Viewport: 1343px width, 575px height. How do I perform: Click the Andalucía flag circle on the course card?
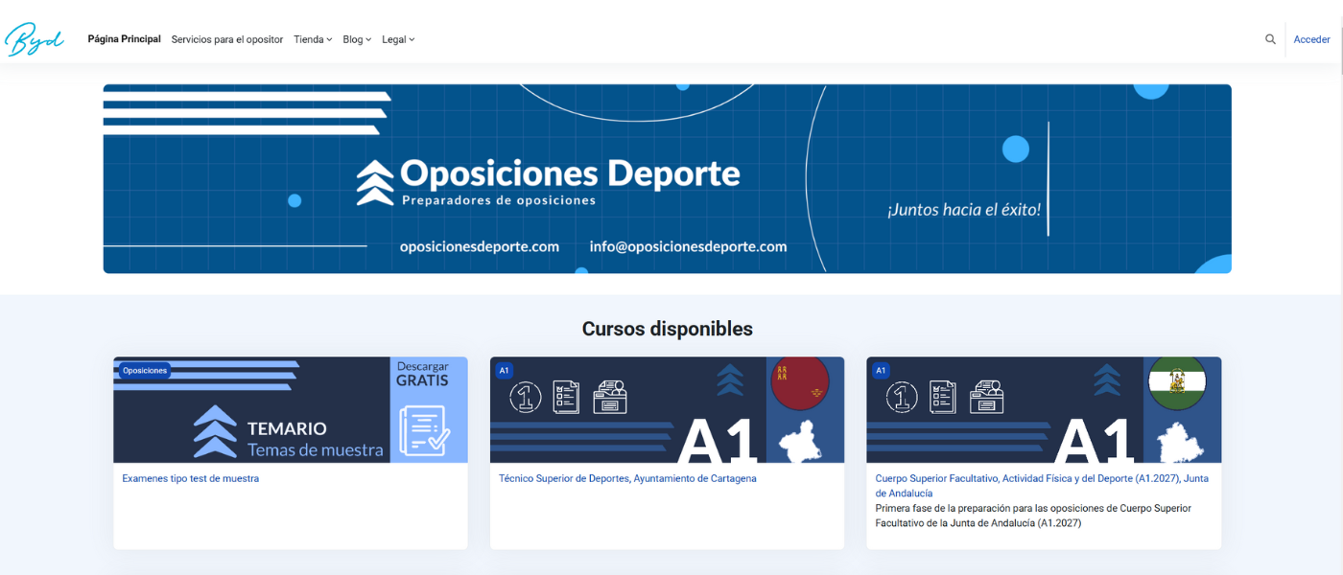click(1178, 382)
